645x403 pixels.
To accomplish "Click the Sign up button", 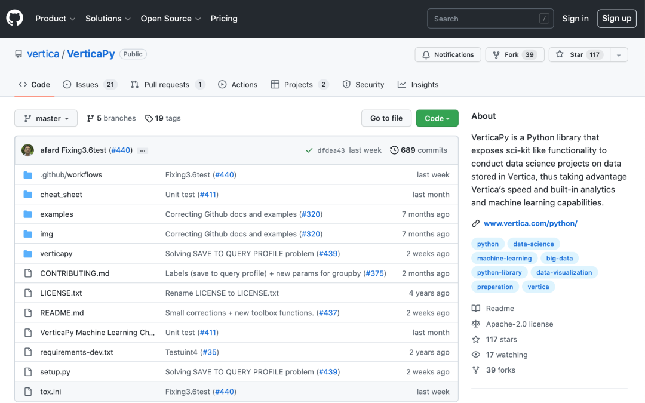I will [x=616, y=19].
